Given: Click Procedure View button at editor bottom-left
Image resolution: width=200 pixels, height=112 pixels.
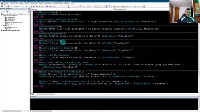Looking at the screenshot, I should click(32, 94).
